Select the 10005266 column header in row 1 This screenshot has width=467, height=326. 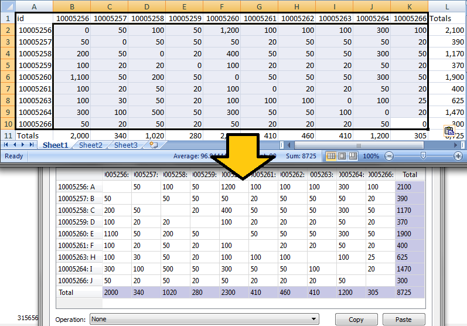(x=409, y=19)
